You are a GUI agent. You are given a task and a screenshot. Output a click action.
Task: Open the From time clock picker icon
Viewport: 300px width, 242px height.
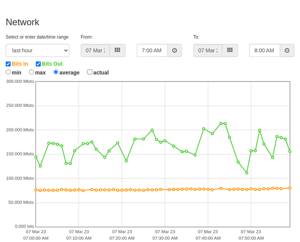coord(175,50)
